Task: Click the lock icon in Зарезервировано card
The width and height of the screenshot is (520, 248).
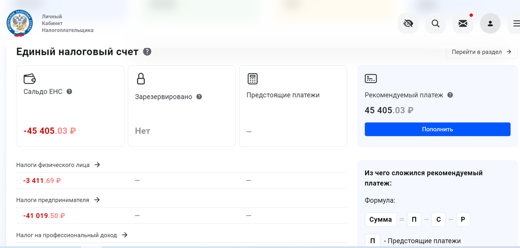Action: pyautogui.click(x=140, y=78)
